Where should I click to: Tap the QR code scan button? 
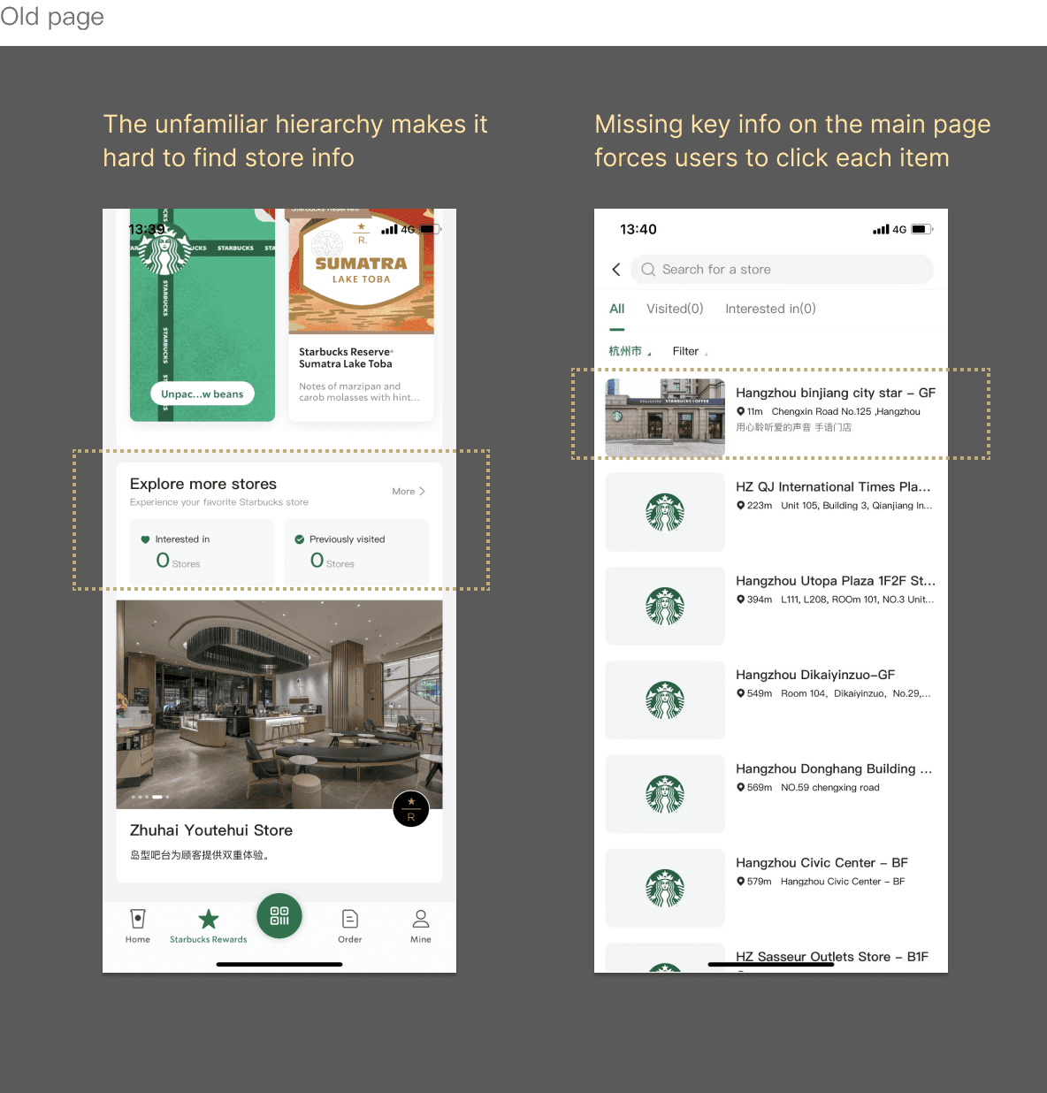click(x=279, y=916)
